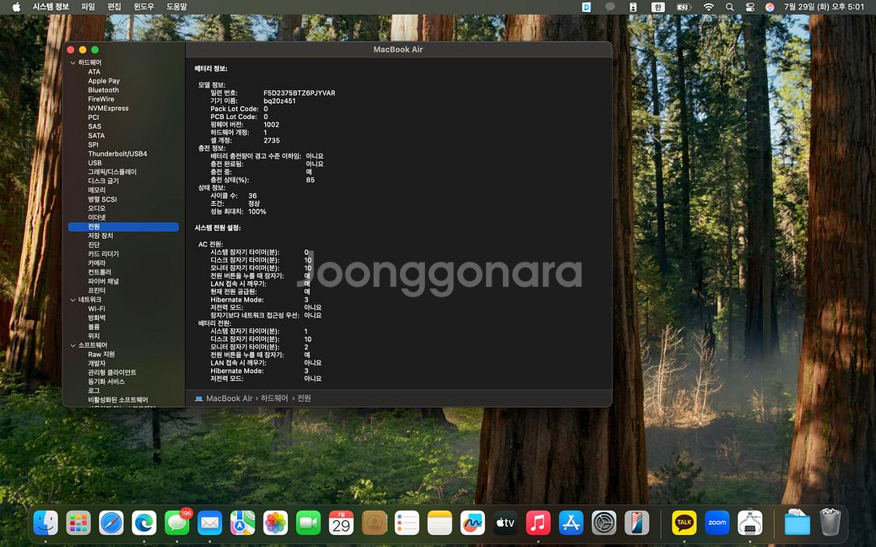876x547 pixels.
Task: Open System Settings gear in Dock
Action: coord(604,523)
